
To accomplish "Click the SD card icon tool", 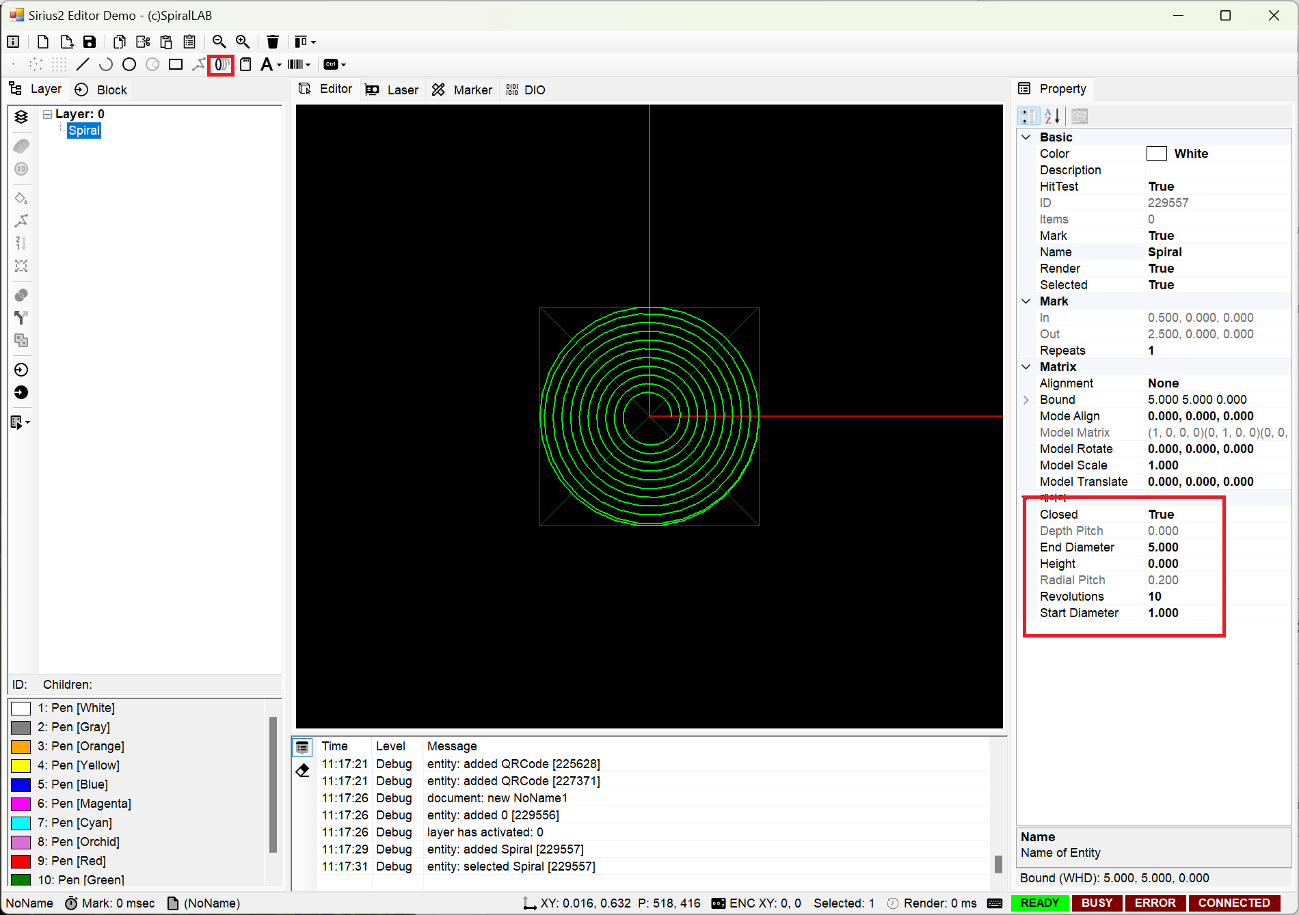I will tap(245, 64).
